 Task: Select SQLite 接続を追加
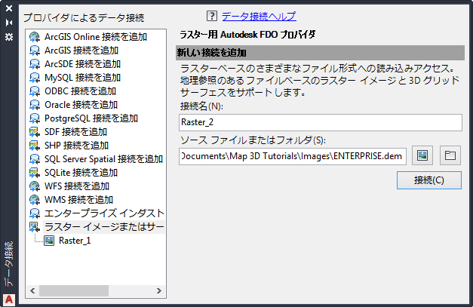point(81,173)
